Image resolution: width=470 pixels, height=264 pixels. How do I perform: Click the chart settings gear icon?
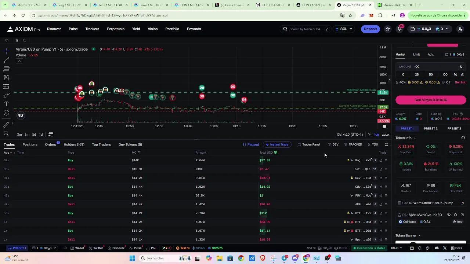point(7,40)
